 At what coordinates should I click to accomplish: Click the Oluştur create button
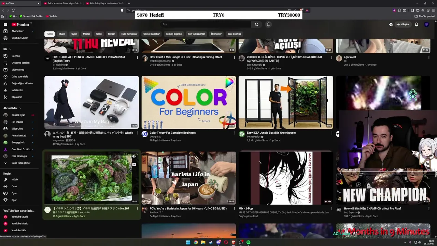403,25
